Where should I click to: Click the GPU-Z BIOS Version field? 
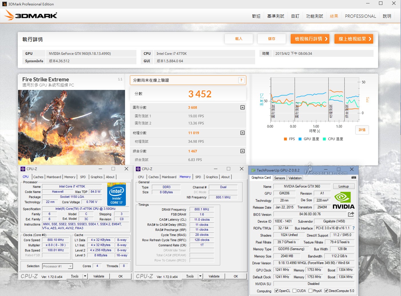(310, 214)
